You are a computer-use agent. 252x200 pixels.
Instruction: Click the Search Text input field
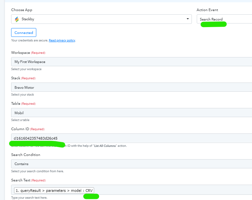pyautogui.click(x=131, y=190)
